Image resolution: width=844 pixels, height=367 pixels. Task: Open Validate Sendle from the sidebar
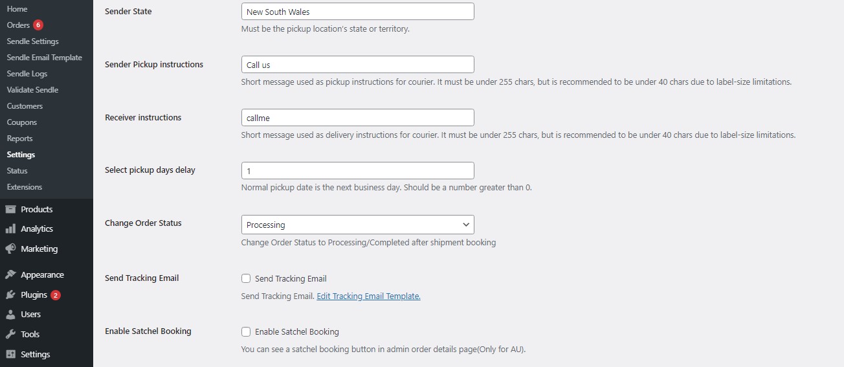coord(32,90)
